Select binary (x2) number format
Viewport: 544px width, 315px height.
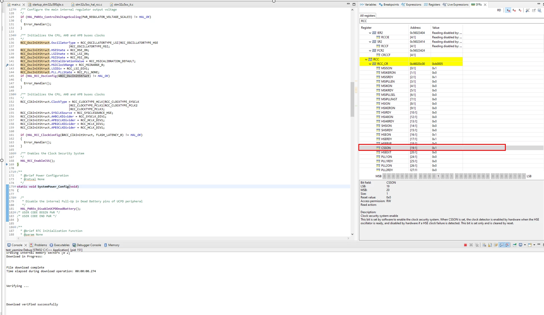point(520,10)
